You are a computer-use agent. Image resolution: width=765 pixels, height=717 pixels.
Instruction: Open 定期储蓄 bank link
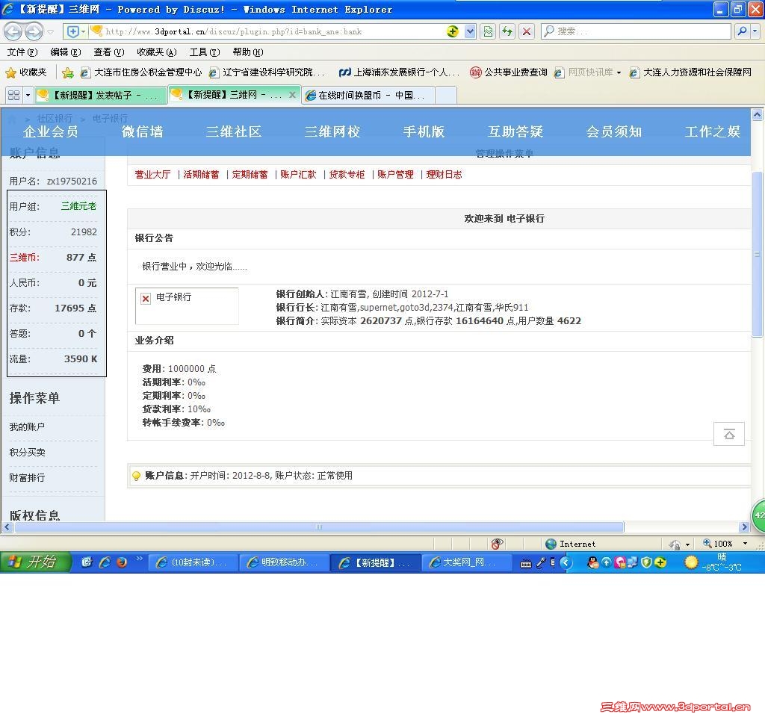pyautogui.click(x=250, y=175)
